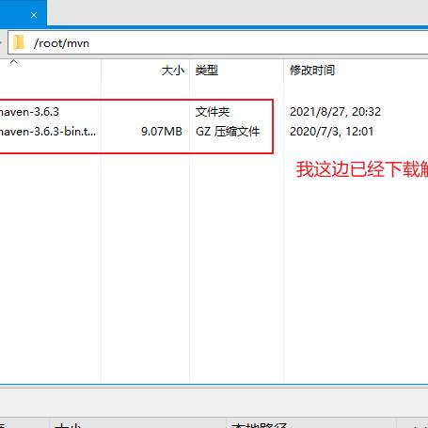Viewport: 428px width, 428px height.
Task: Toggle sort order with name column arrow
Action: pos(13,62)
